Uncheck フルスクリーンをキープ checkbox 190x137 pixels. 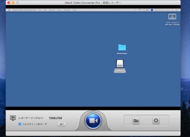[x=20, y=124]
